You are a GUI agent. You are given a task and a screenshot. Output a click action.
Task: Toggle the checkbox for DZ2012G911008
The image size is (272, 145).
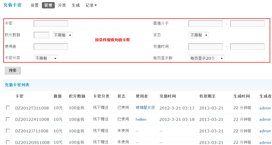coord(8,142)
